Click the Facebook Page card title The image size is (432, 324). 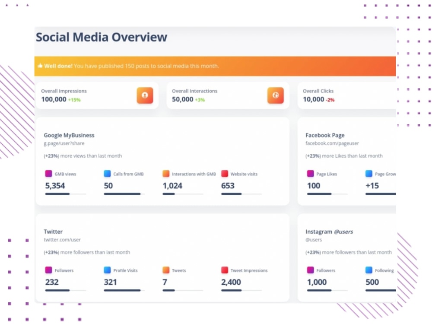pyautogui.click(x=325, y=135)
